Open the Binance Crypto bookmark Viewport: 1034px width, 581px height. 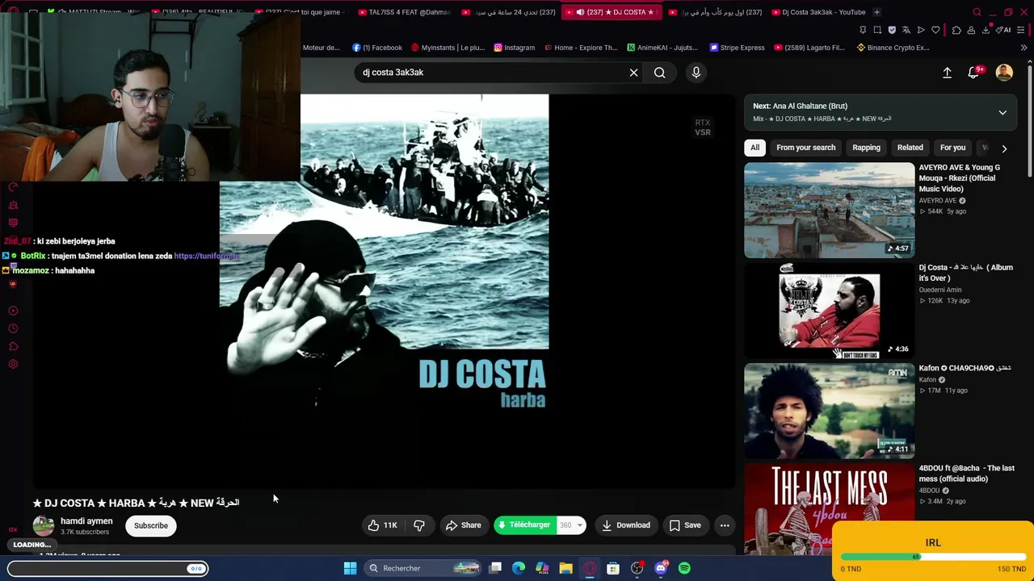(x=893, y=48)
